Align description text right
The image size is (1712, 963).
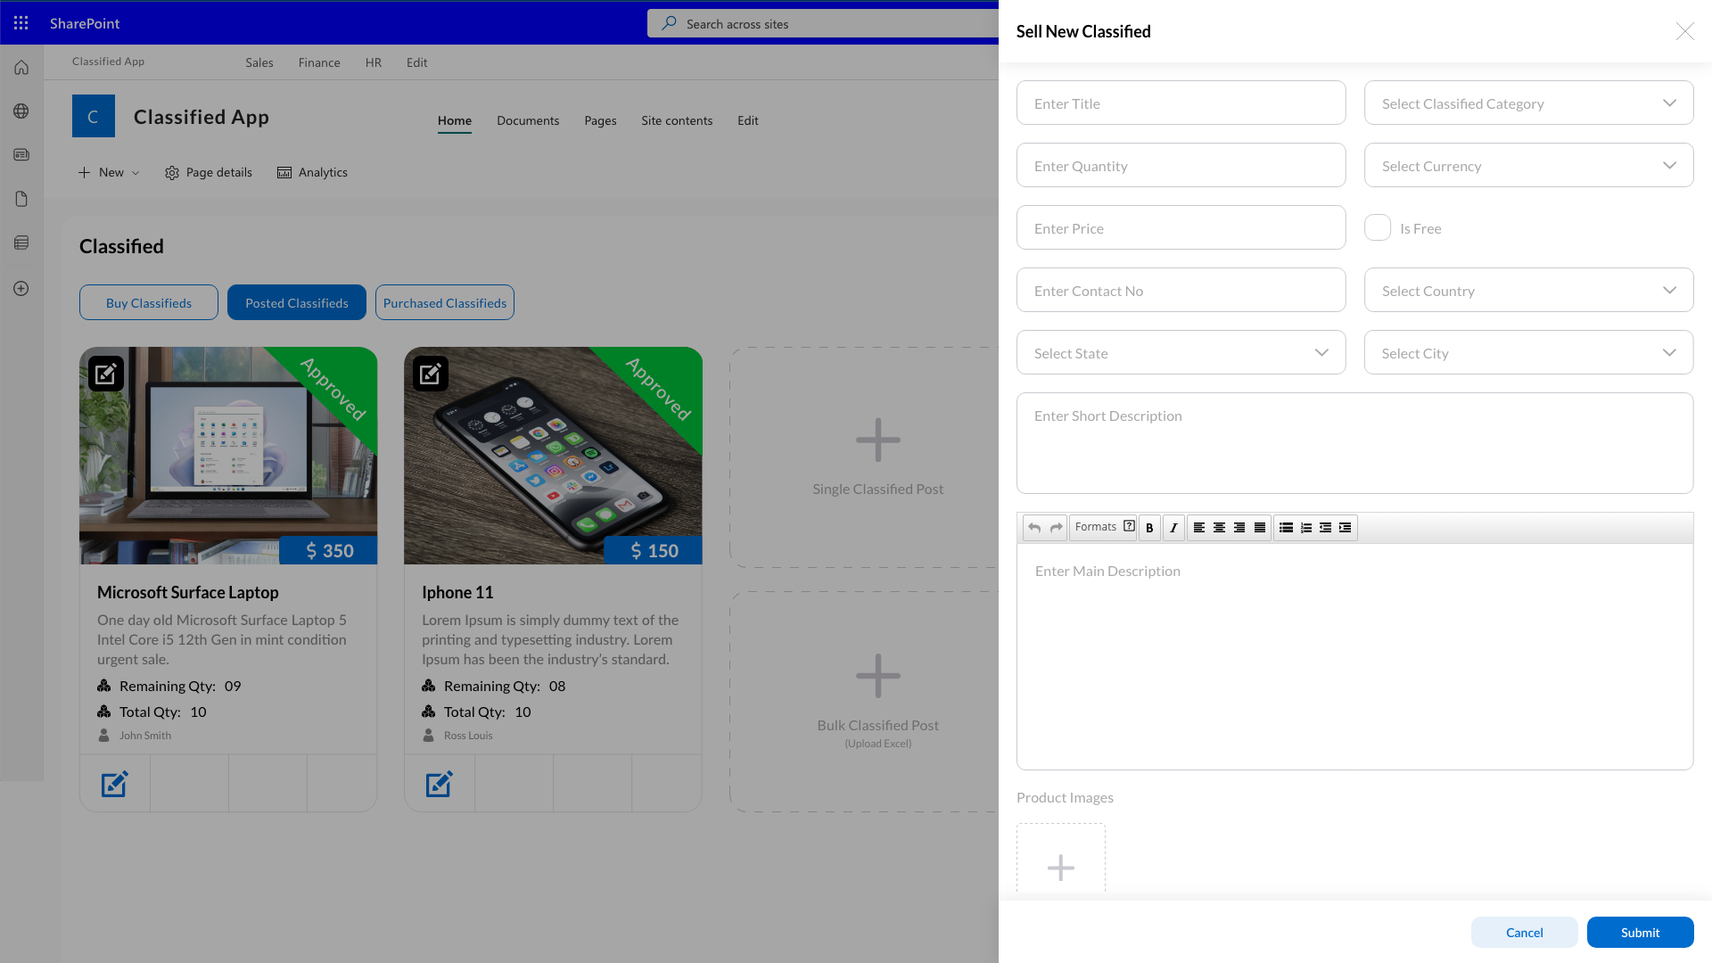[x=1239, y=528]
